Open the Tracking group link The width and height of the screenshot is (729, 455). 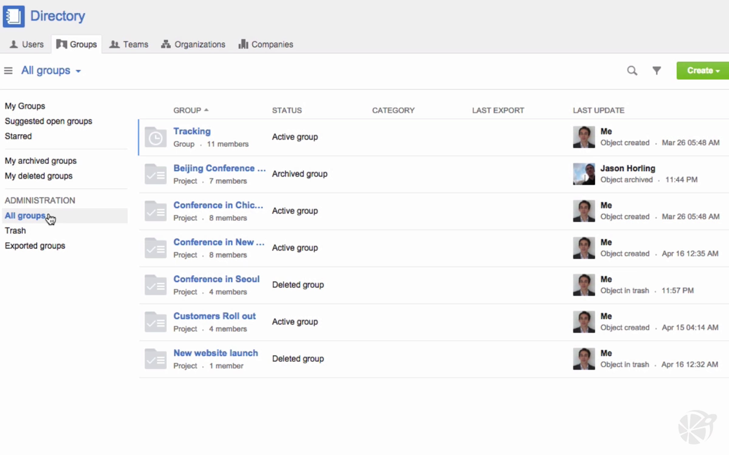[x=192, y=131]
